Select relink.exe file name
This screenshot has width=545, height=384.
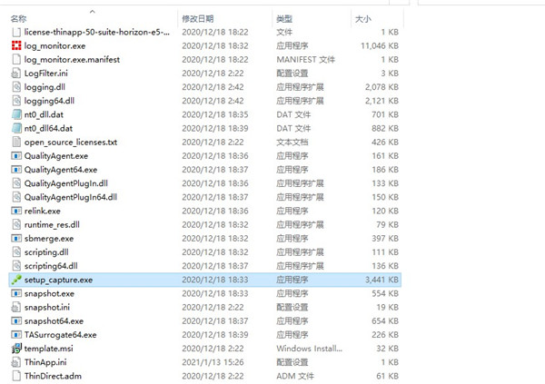pyautogui.click(x=43, y=211)
